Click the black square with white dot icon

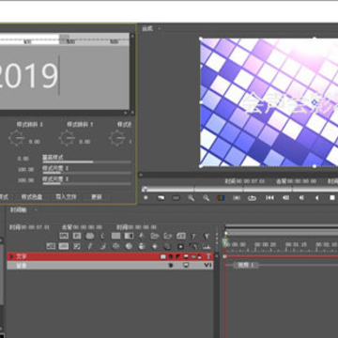click(180, 246)
